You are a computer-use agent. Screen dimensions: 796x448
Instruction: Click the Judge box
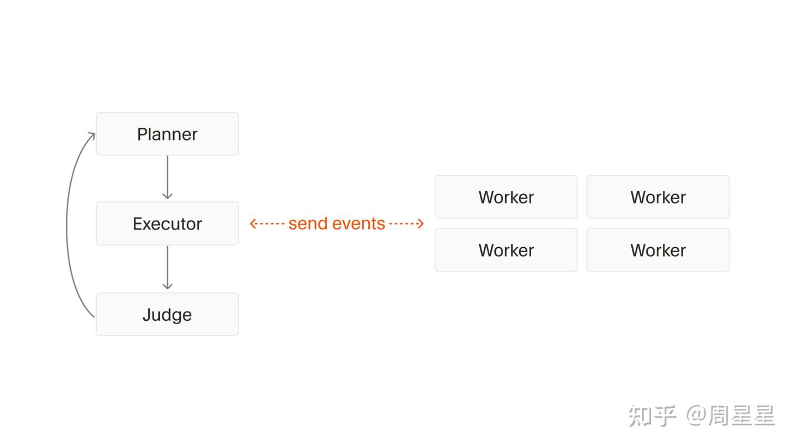tap(167, 314)
